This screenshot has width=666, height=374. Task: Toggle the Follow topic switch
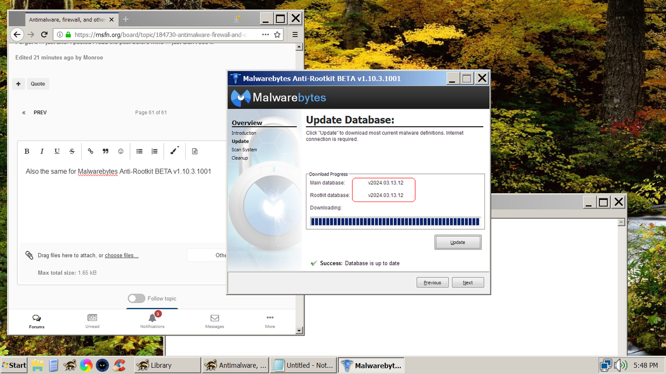pyautogui.click(x=136, y=298)
